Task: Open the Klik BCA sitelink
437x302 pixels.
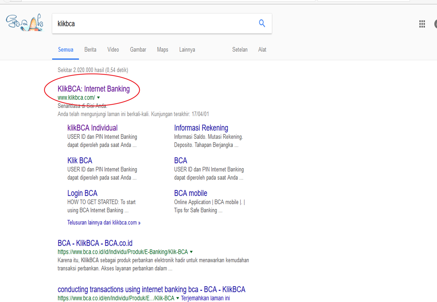Action: tap(80, 160)
